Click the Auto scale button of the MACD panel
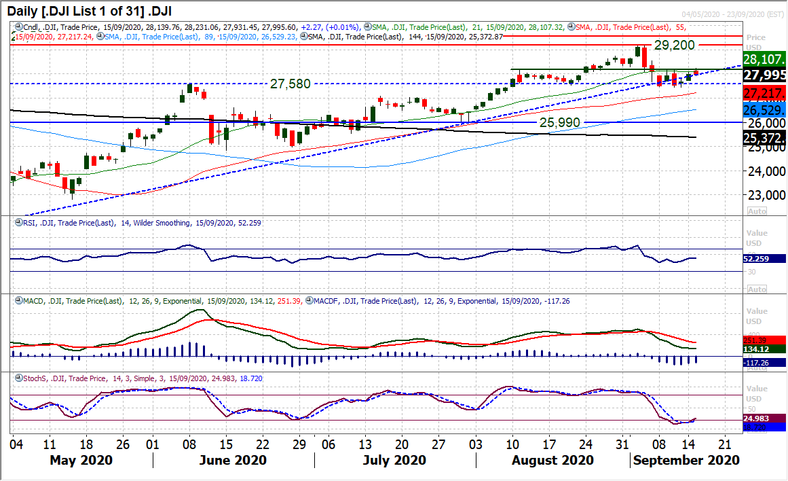The image size is (788, 481). 757,368
